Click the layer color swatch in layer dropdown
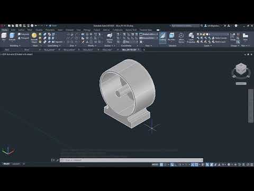Viewport: 254px width, 191px height. (x=207, y=34)
